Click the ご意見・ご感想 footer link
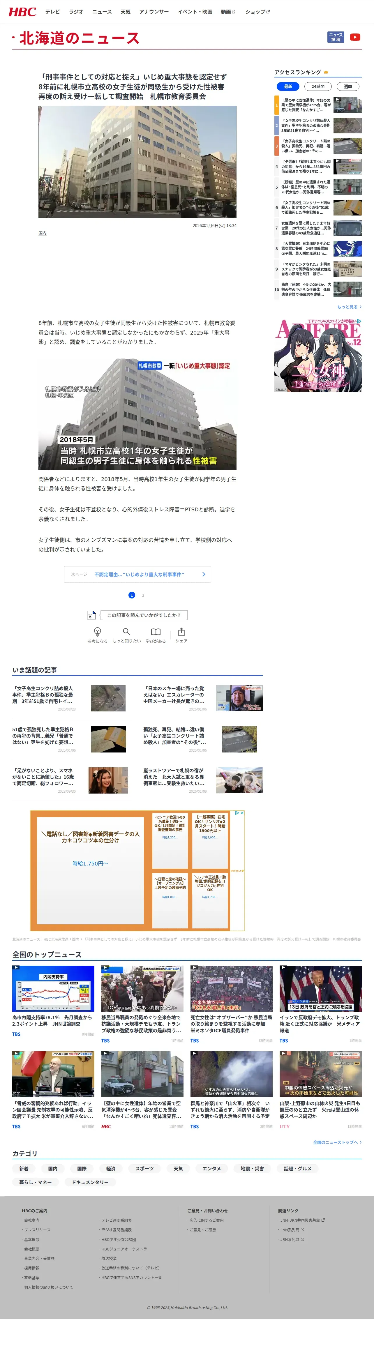374x1355 pixels. tap(203, 1229)
